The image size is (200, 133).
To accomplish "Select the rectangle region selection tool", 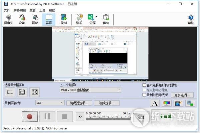I will pos(10,92).
